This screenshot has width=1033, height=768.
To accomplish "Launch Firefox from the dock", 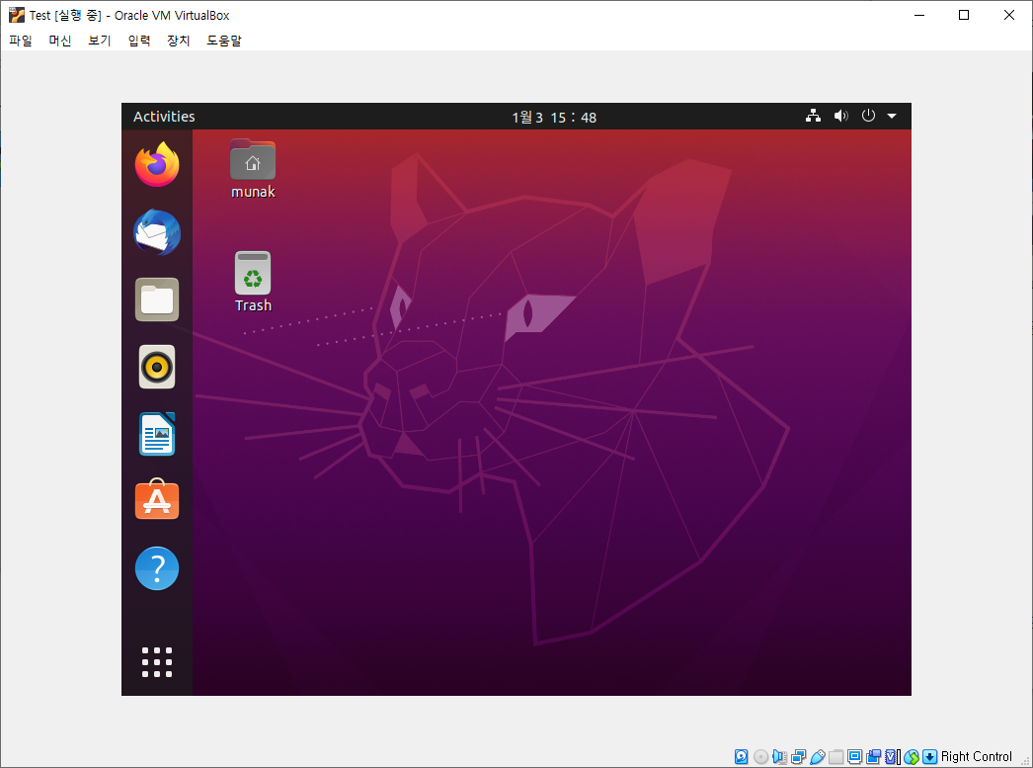I will 157,165.
